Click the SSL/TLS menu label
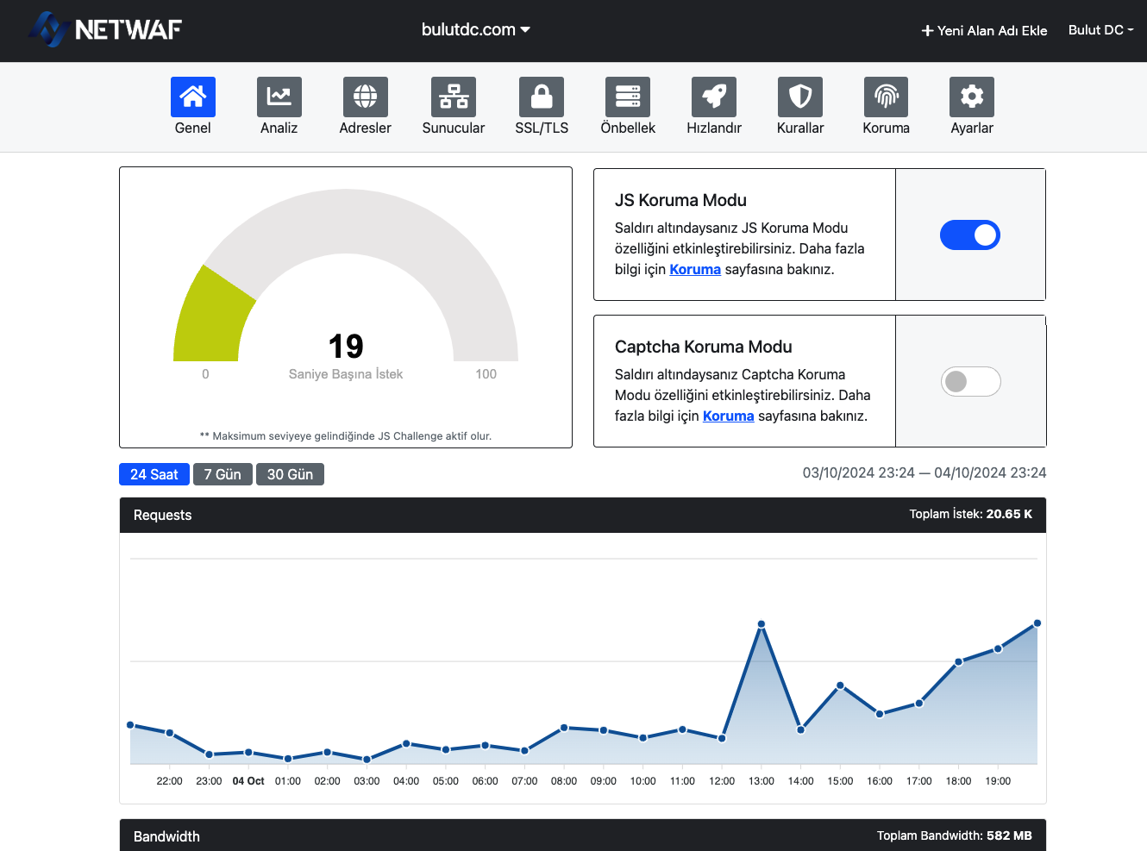1147x851 pixels. point(542,128)
